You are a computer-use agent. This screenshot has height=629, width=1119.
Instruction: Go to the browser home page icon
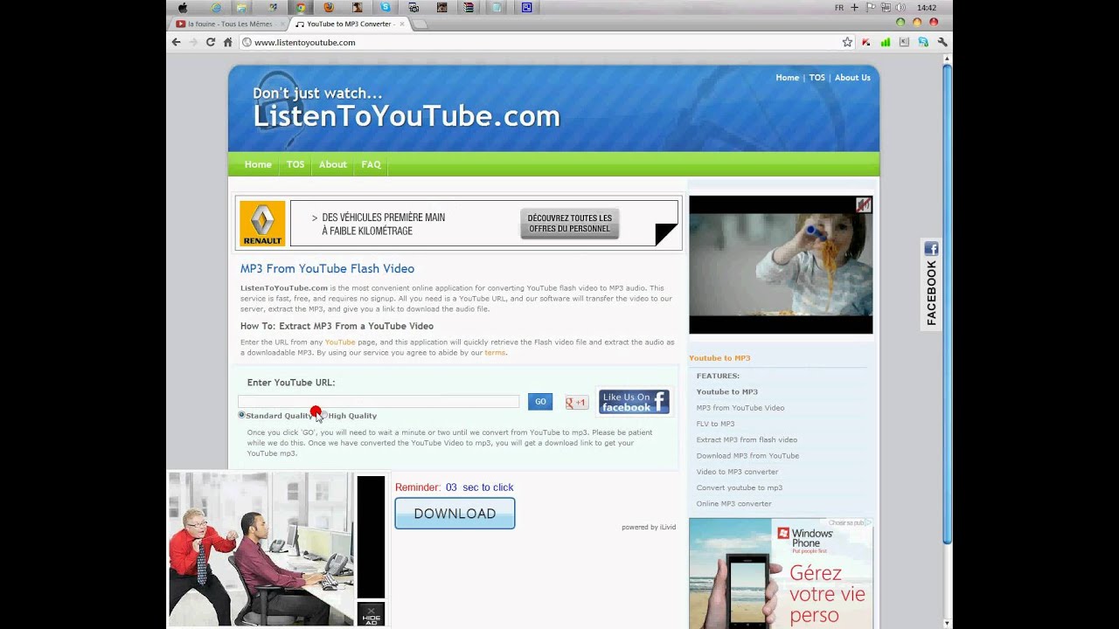click(x=228, y=42)
